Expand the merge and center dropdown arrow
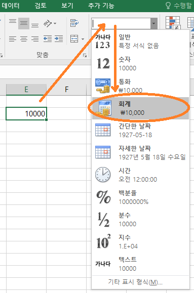 pos(83,39)
